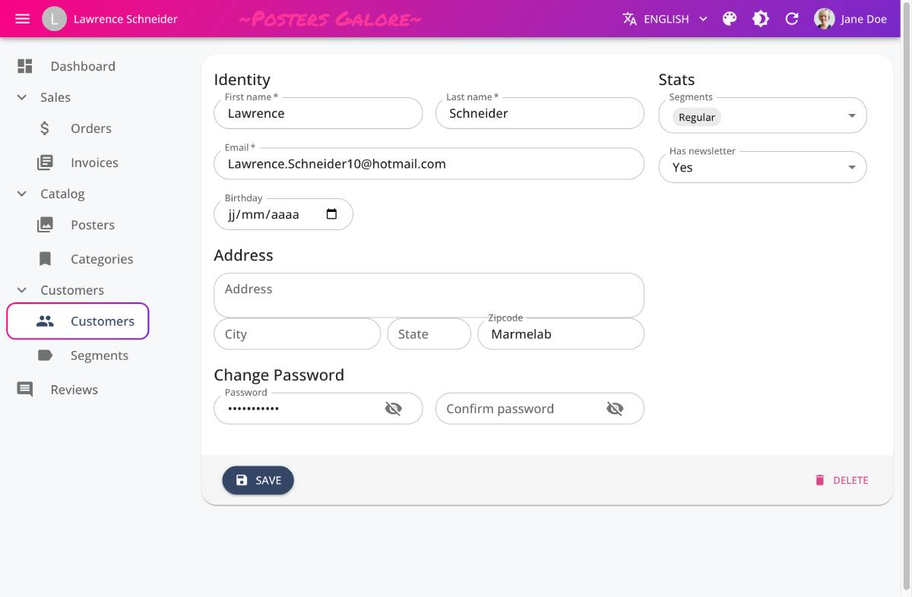Click the Jane Doe profile avatar

point(825,19)
